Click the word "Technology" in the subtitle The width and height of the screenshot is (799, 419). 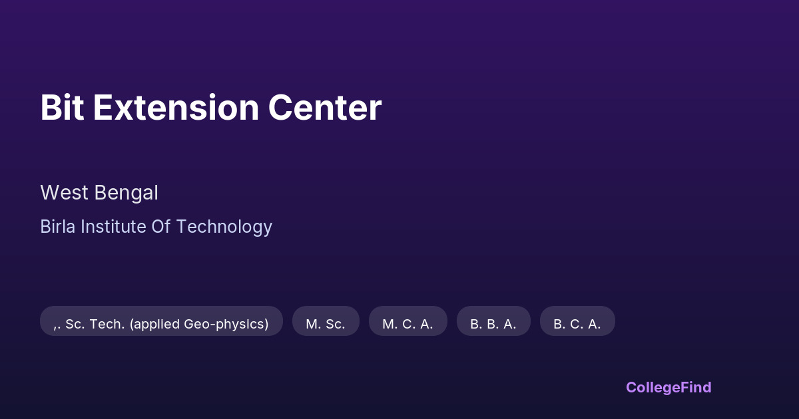click(224, 227)
